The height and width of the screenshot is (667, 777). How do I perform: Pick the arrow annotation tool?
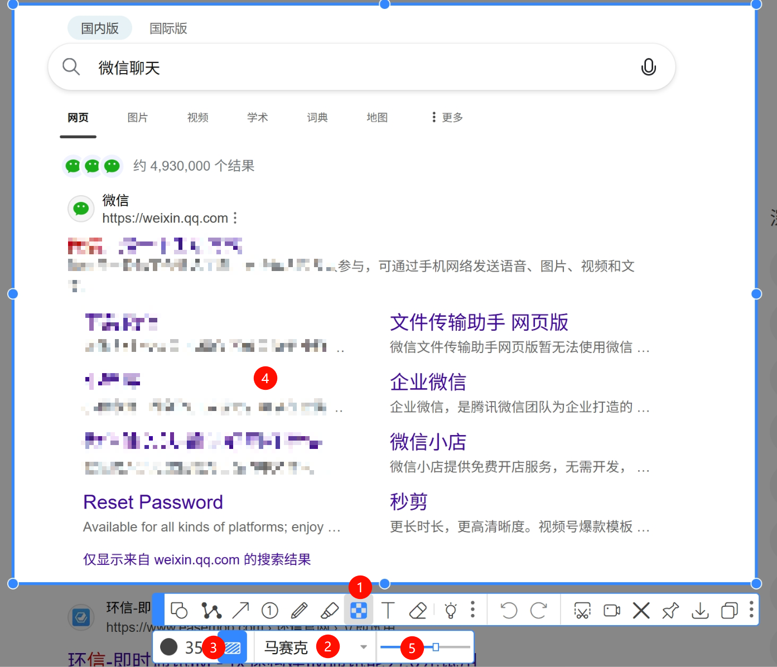pyautogui.click(x=241, y=610)
